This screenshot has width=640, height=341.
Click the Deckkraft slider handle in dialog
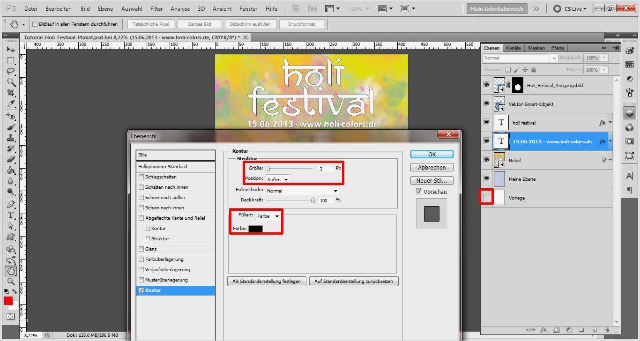[313, 200]
